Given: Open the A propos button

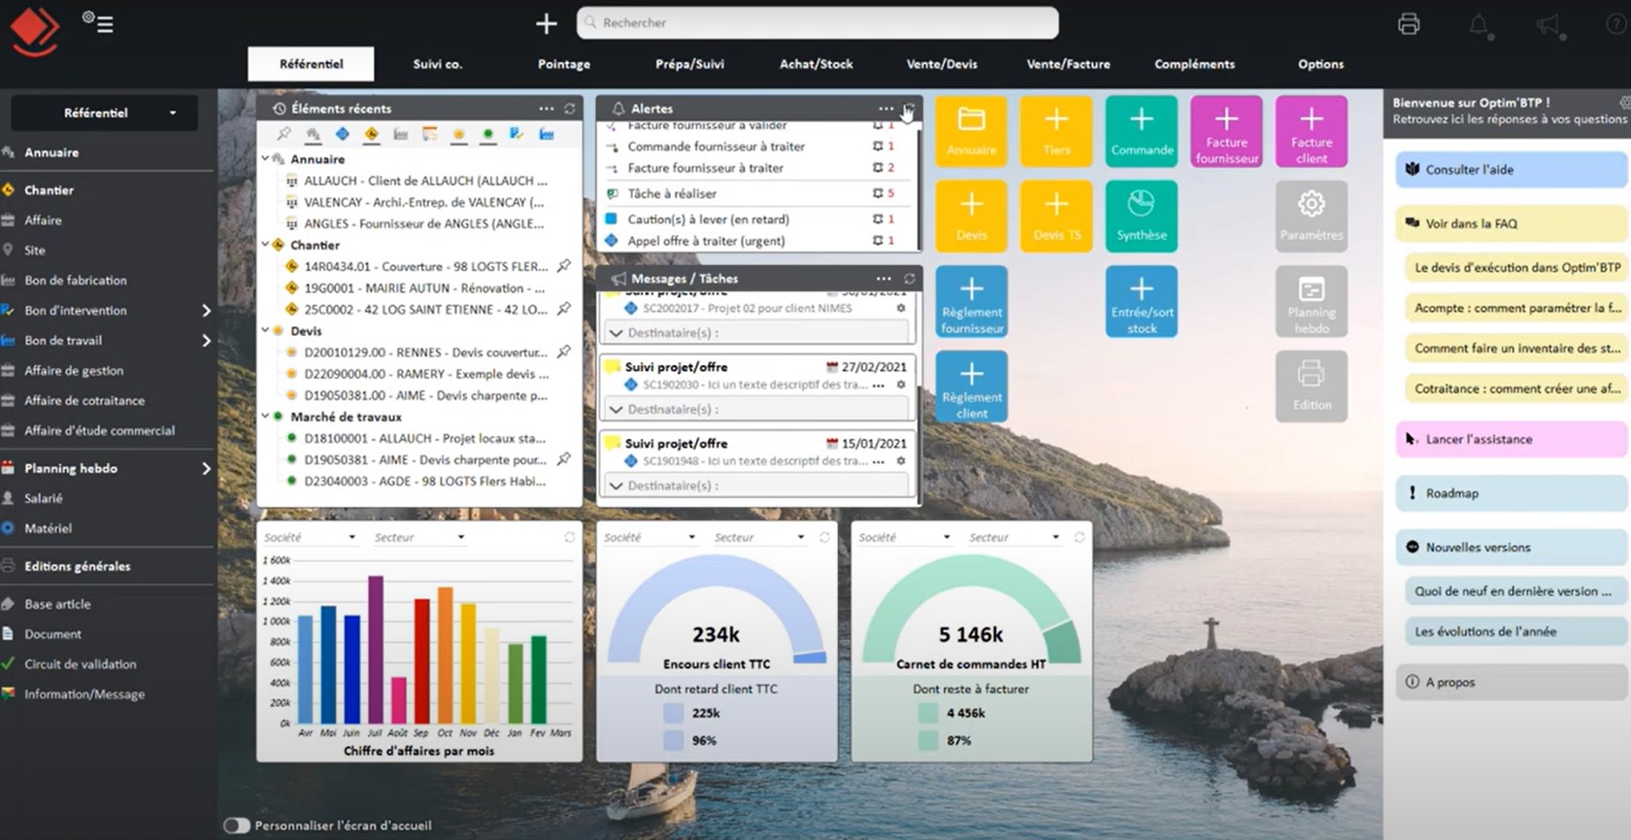Looking at the screenshot, I should coord(1512,683).
